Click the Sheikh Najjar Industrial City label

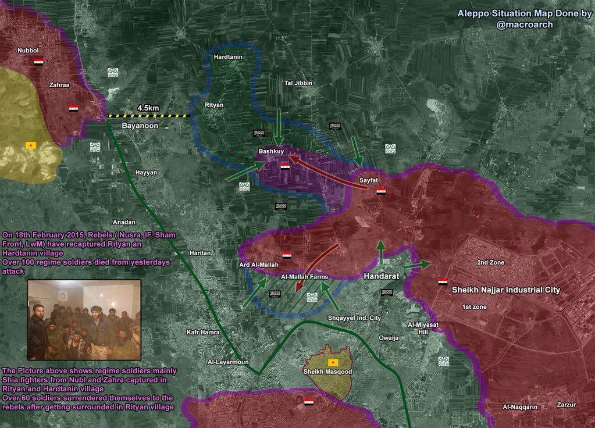pos(506,290)
